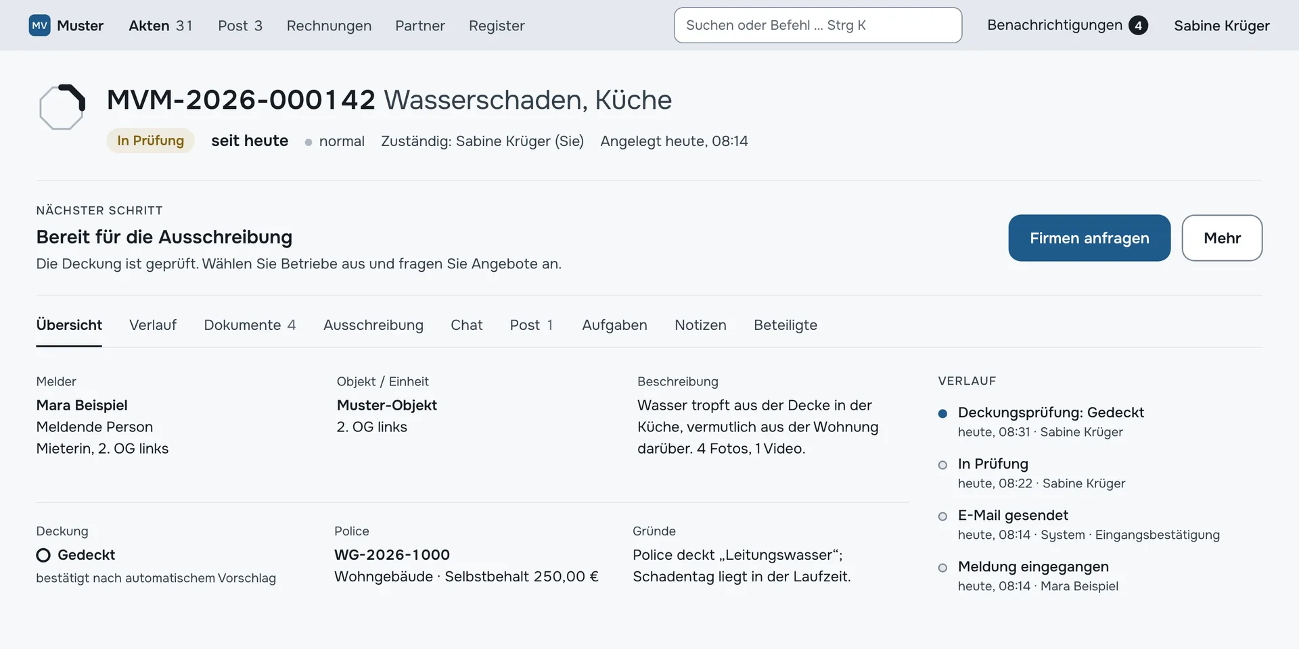Open Sabine Krüger user menu
Screen dimensions: 1299x649
[x=1222, y=26]
